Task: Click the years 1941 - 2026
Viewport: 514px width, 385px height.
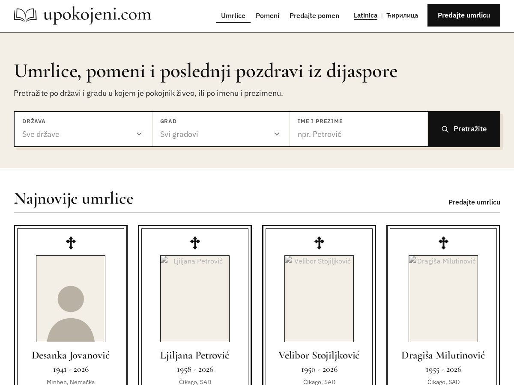Action: [71, 369]
